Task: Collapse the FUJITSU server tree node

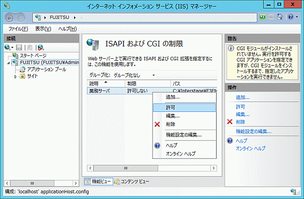Action: click(x=9, y=63)
